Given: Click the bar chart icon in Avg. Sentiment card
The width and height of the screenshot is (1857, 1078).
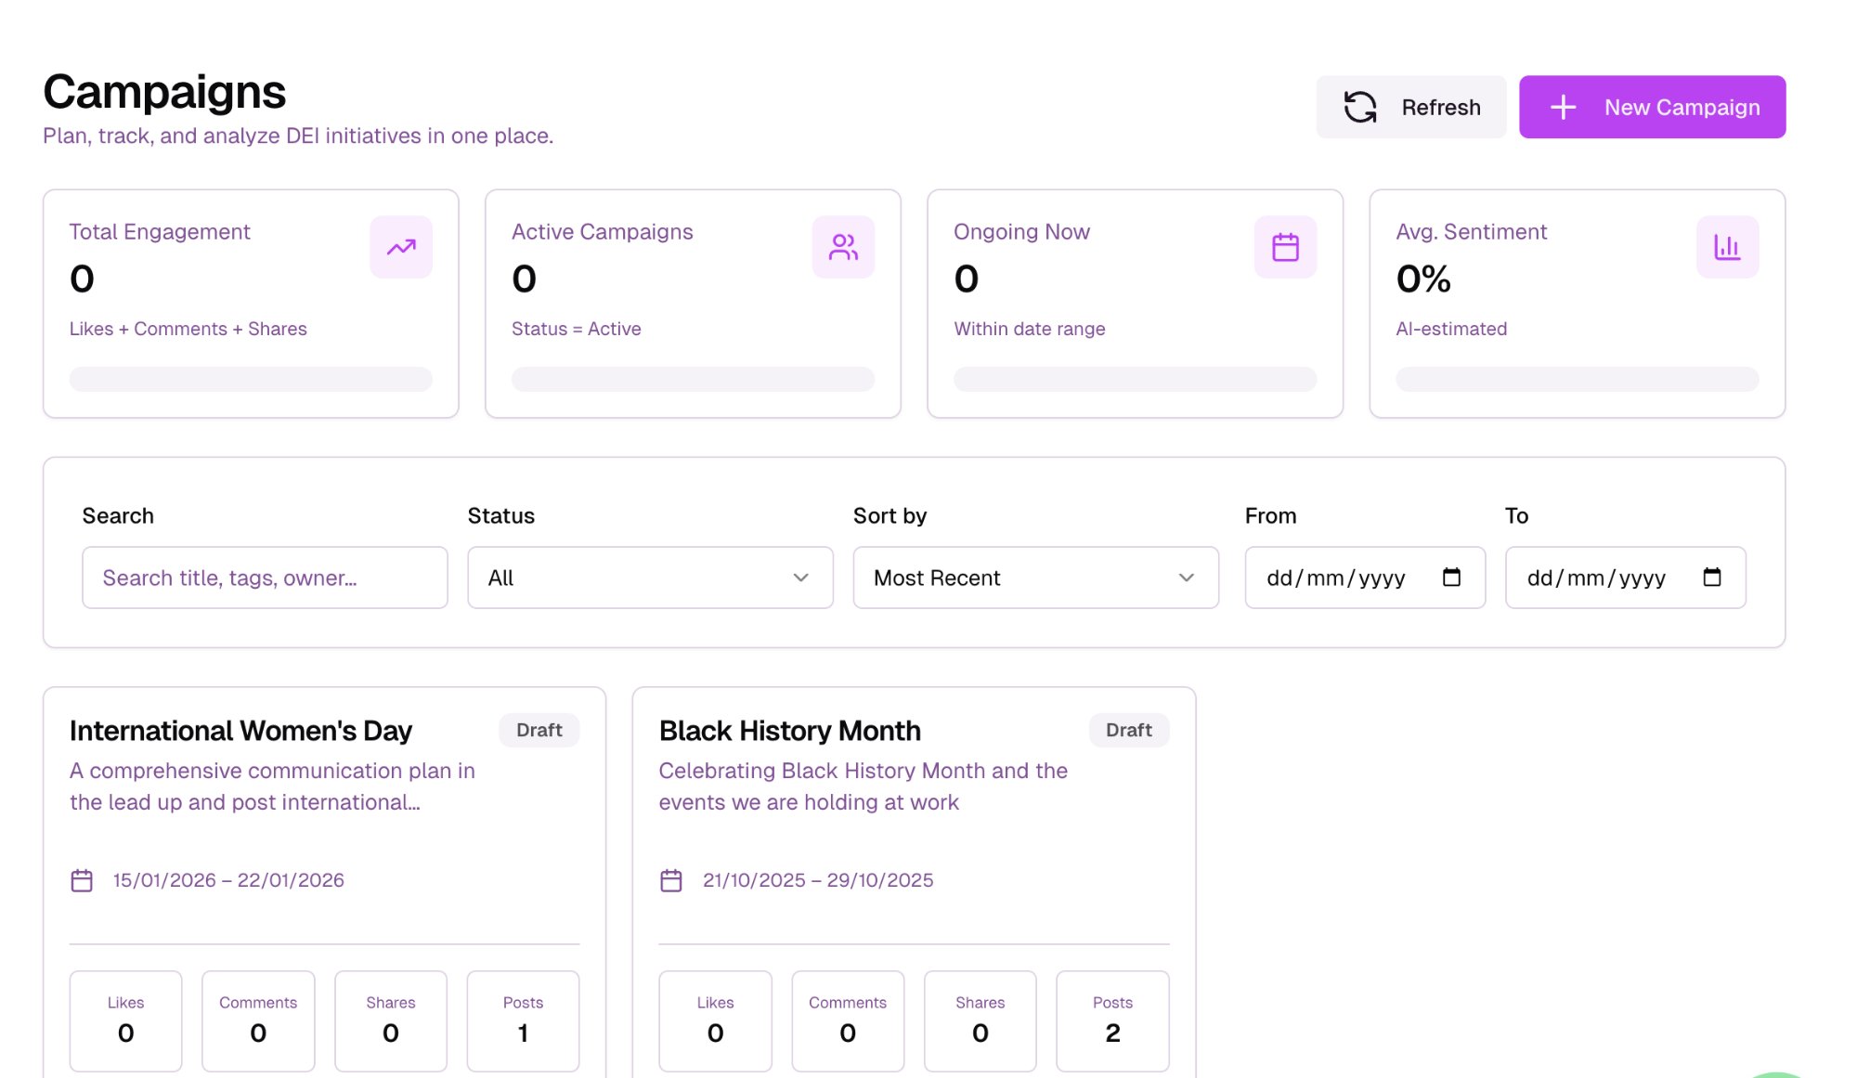Looking at the screenshot, I should [1727, 247].
